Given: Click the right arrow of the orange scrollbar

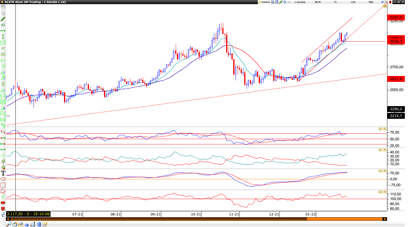Looking at the screenshot, I should pos(385,219).
